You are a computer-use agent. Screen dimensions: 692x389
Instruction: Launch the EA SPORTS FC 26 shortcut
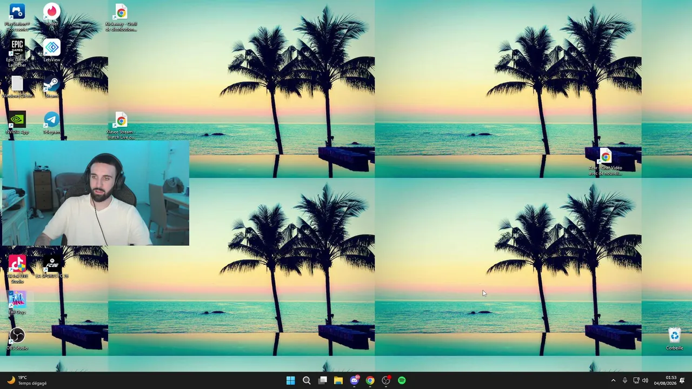(x=52, y=267)
